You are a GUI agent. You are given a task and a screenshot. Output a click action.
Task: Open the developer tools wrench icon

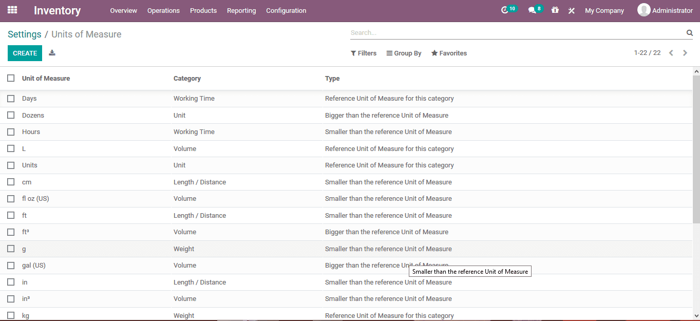pyautogui.click(x=571, y=10)
